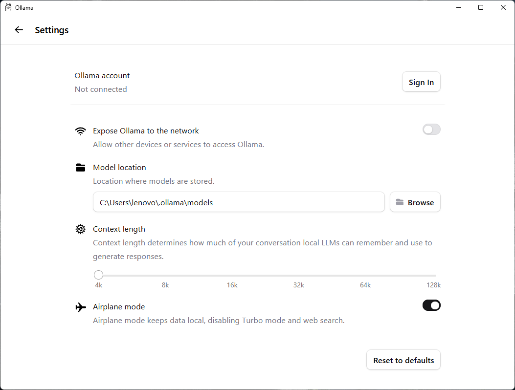The height and width of the screenshot is (390, 515).
Task: Browse for a model storage folder
Action: click(x=415, y=202)
